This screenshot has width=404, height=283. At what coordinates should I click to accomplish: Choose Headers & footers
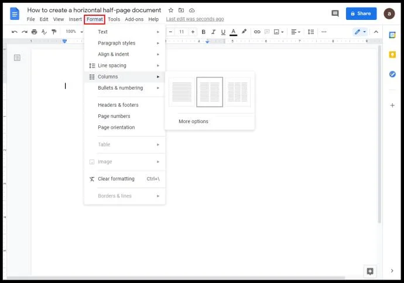(125, 105)
